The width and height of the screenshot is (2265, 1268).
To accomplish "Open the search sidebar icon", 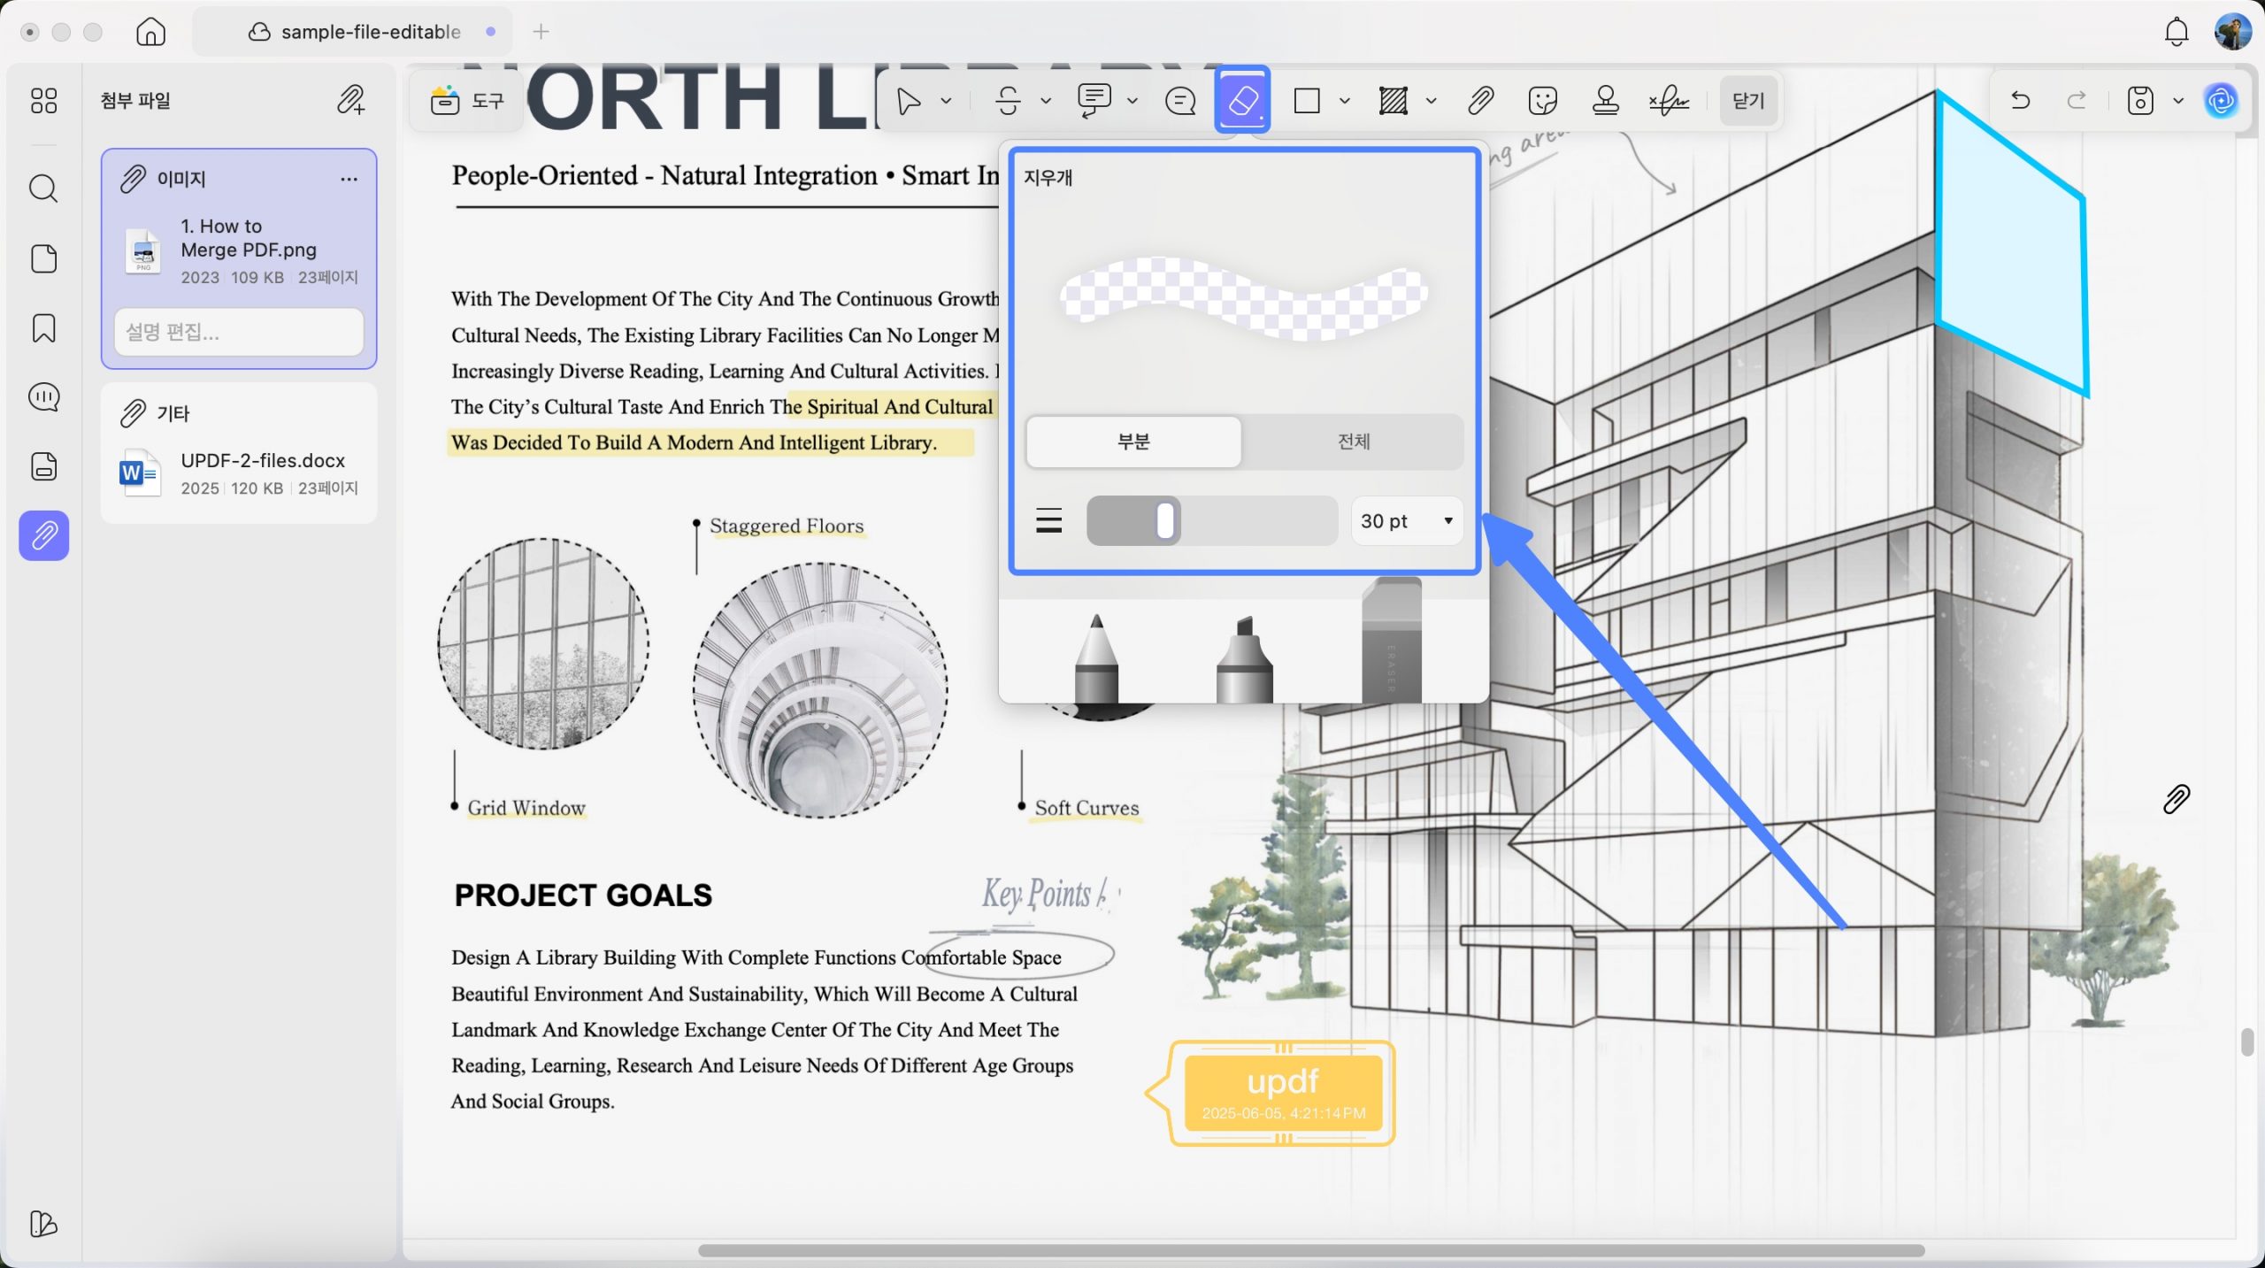I will pyautogui.click(x=43, y=188).
